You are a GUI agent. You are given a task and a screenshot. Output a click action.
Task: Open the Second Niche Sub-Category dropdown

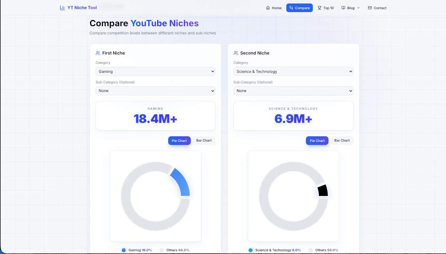coord(293,91)
